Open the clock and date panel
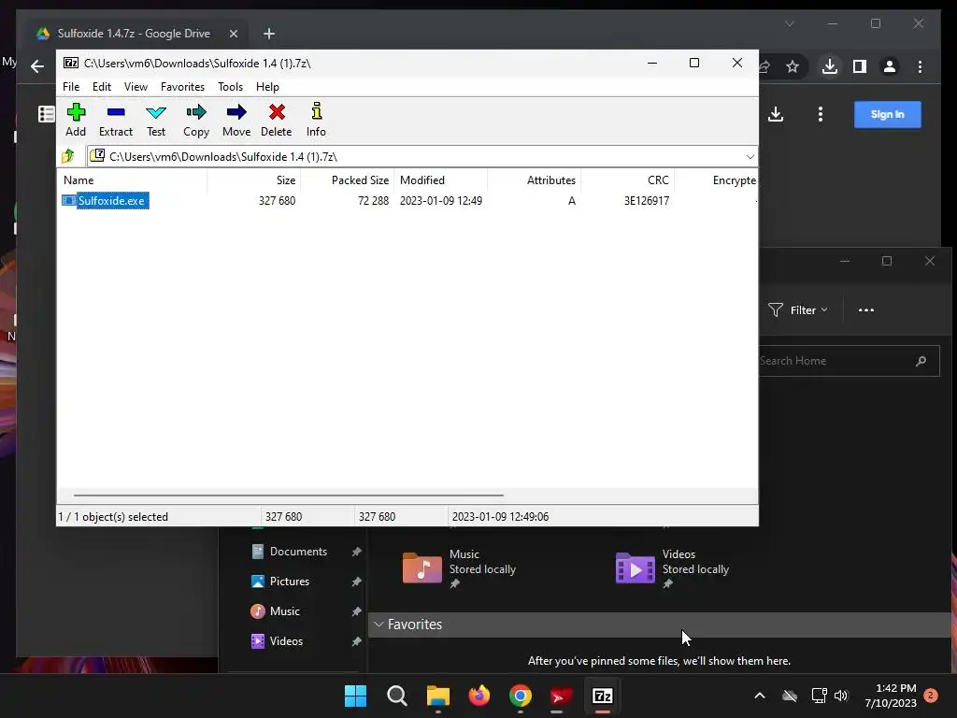The height and width of the screenshot is (718, 957). (x=891, y=696)
